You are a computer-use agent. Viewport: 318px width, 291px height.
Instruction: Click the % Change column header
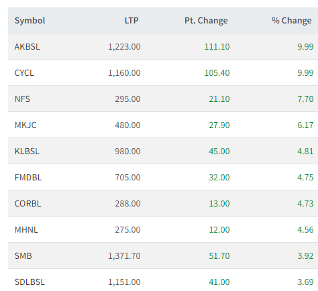291,21
